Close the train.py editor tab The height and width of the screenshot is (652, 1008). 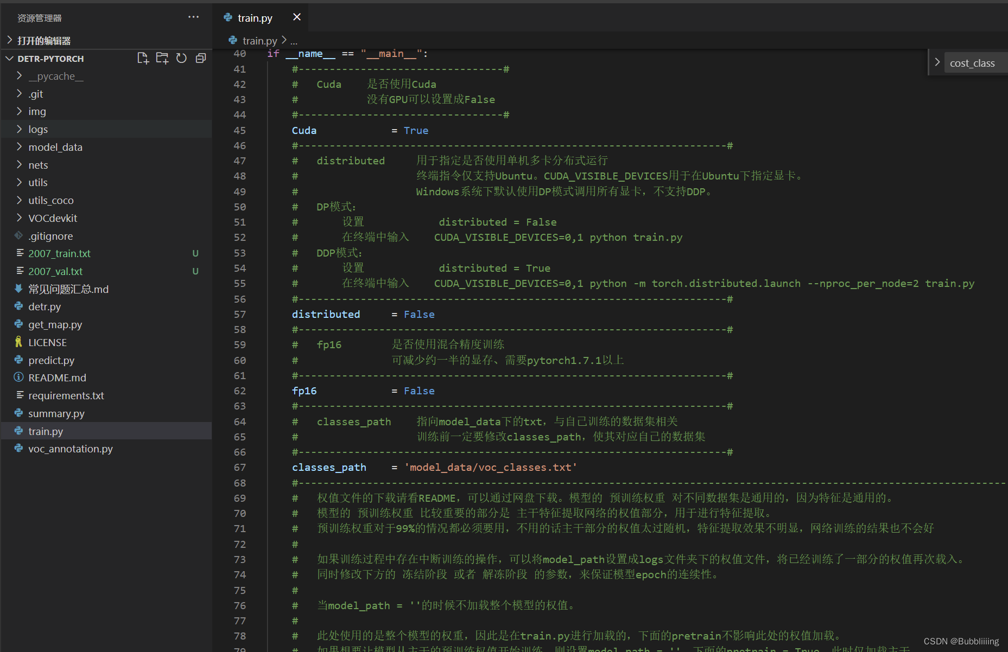click(297, 17)
